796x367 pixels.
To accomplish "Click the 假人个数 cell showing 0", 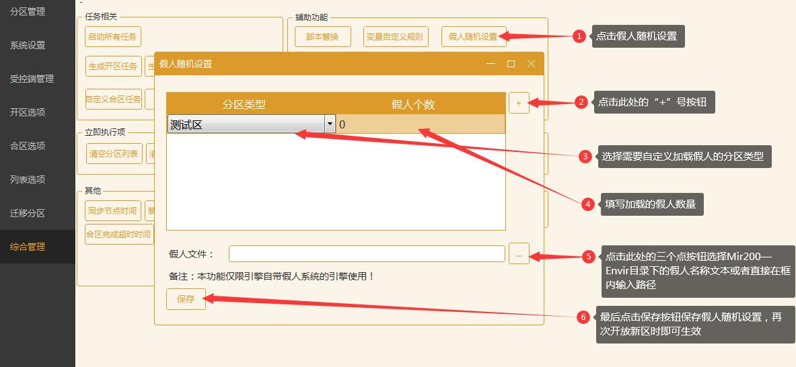I will (420, 124).
